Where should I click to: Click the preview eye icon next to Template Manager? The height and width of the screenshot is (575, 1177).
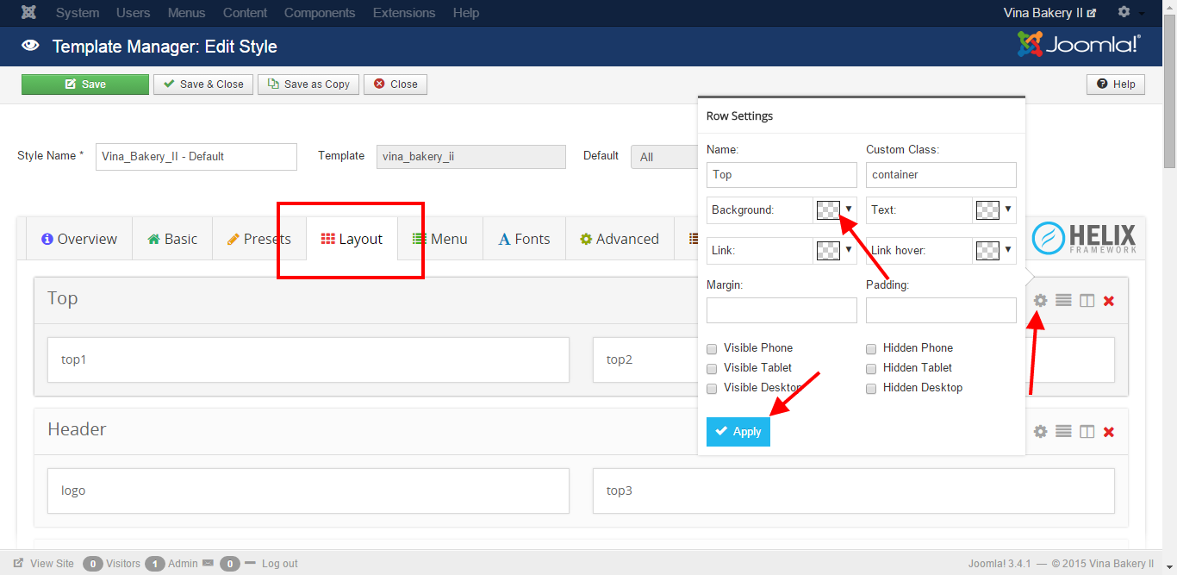point(30,46)
